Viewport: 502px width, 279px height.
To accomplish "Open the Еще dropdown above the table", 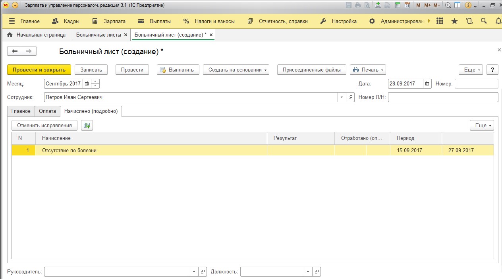I will coord(482,125).
